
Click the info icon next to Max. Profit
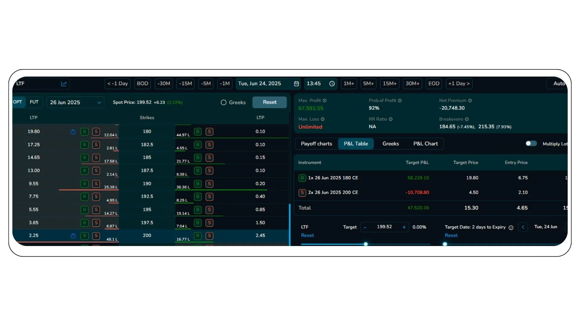click(x=324, y=101)
